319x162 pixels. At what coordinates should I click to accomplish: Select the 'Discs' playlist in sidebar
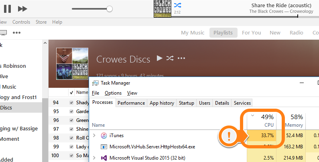click(21, 107)
